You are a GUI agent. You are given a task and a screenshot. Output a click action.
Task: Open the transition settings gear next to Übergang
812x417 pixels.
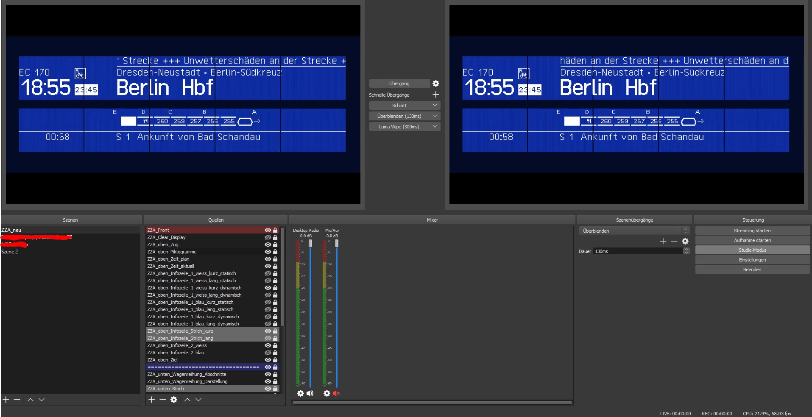click(435, 83)
